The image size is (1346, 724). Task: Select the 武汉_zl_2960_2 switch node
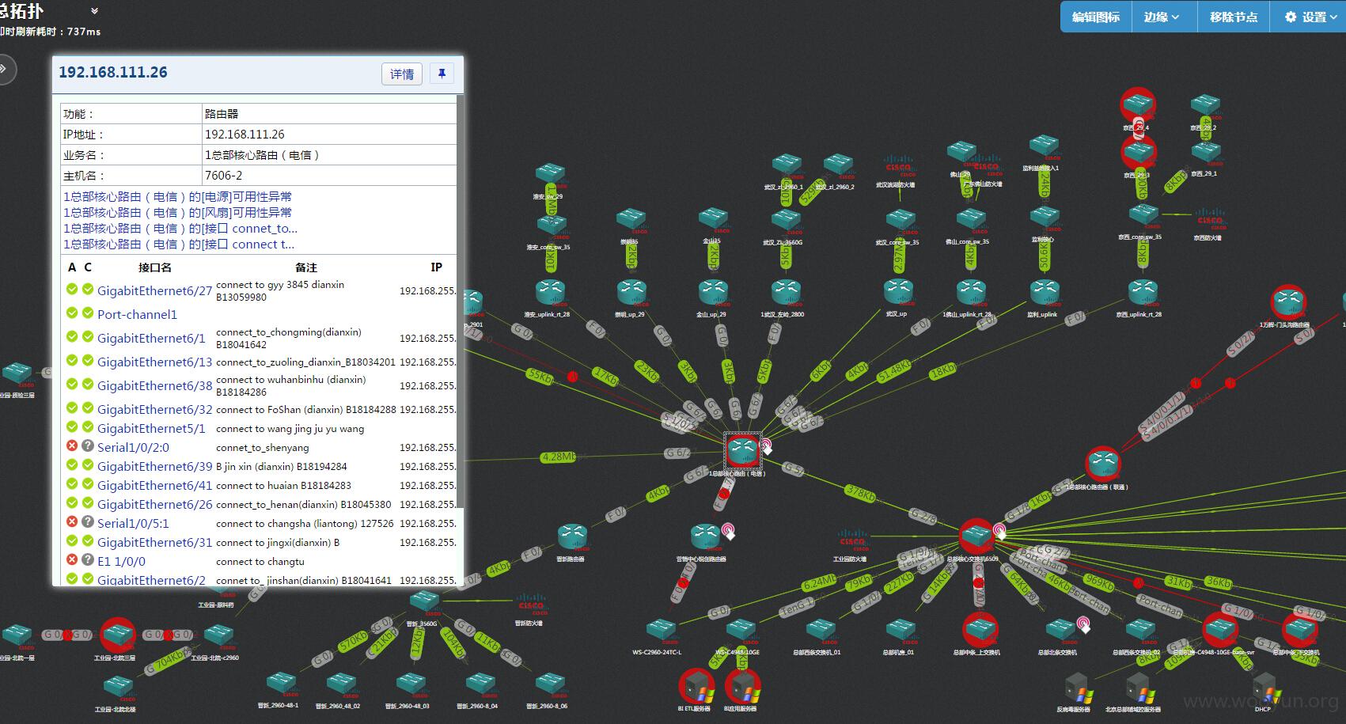click(x=838, y=165)
